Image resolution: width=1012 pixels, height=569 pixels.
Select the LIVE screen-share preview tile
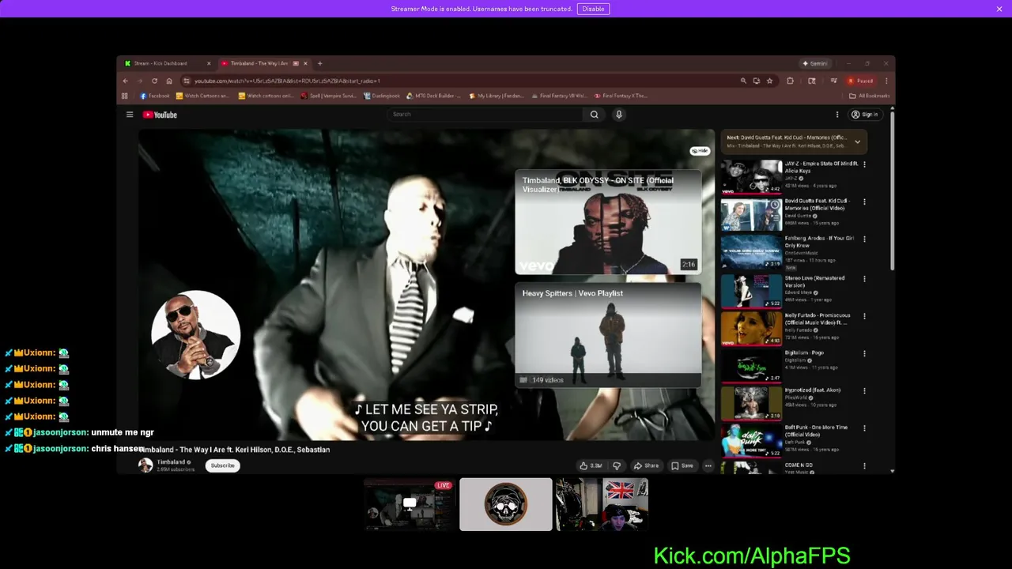pyautogui.click(x=410, y=504)
